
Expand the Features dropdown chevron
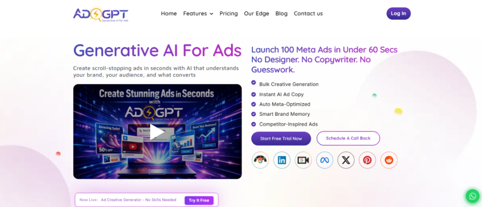click(x=211, y=14)
